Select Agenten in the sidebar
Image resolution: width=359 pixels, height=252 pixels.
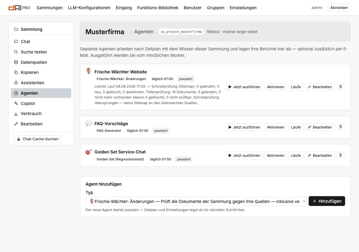pyautogui.click(x=41, y=93)
